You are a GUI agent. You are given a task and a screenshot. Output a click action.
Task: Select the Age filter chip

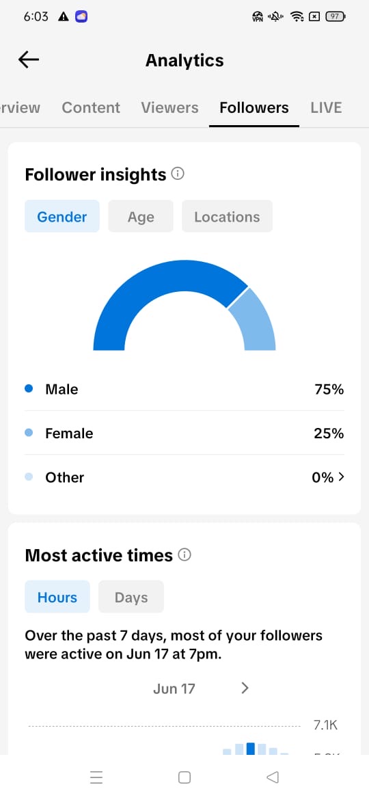(x=141, y=216)
